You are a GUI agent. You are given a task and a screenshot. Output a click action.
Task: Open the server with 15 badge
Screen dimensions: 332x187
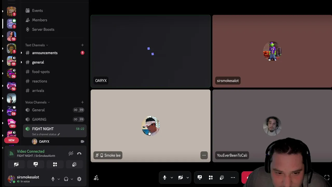11,36
